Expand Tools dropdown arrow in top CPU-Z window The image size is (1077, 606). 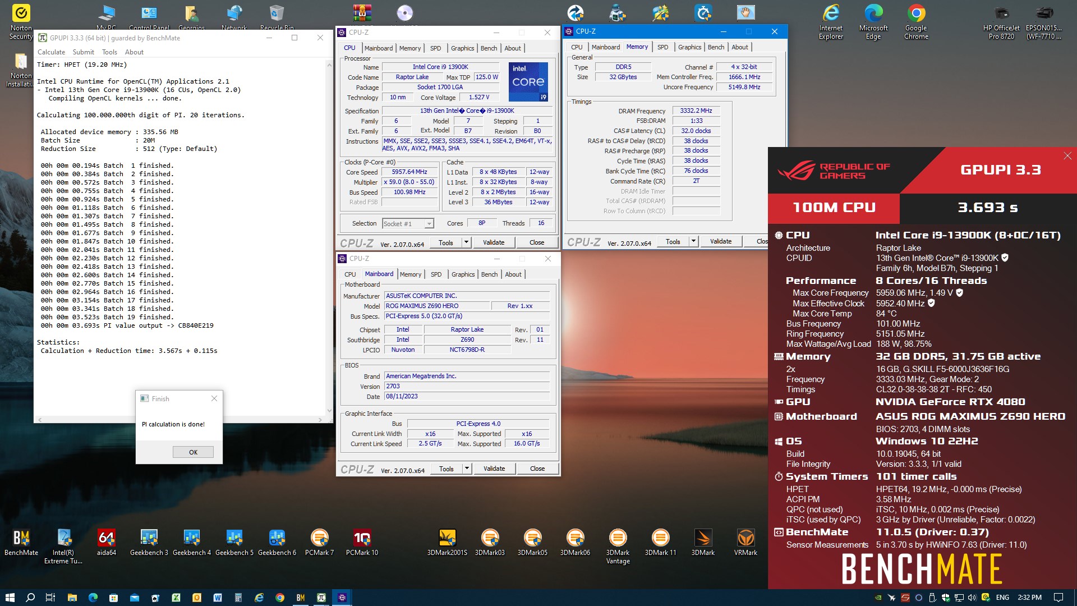coord(466,242)
